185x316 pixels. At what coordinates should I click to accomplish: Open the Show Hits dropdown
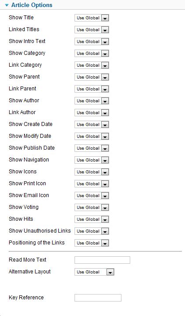[92, 219]
